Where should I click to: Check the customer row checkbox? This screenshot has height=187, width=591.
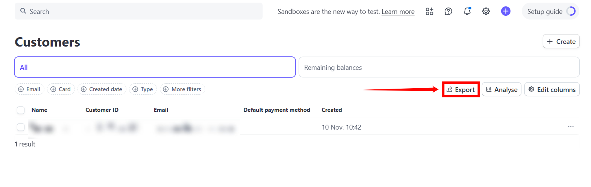tap(21, 127)
